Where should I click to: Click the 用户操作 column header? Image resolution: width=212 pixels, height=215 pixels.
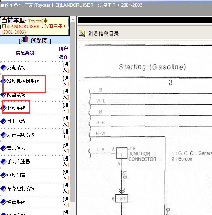click(x=64, y=53)
